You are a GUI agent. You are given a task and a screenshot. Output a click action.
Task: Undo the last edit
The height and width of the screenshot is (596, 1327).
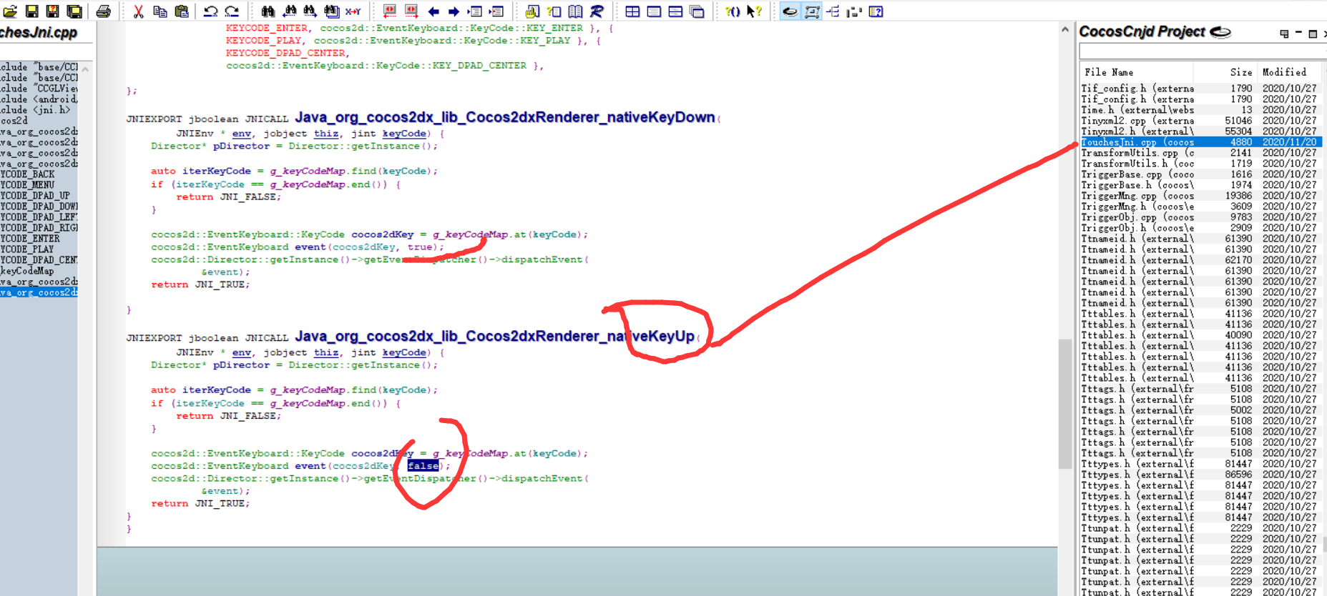click(x=210, y=11)
